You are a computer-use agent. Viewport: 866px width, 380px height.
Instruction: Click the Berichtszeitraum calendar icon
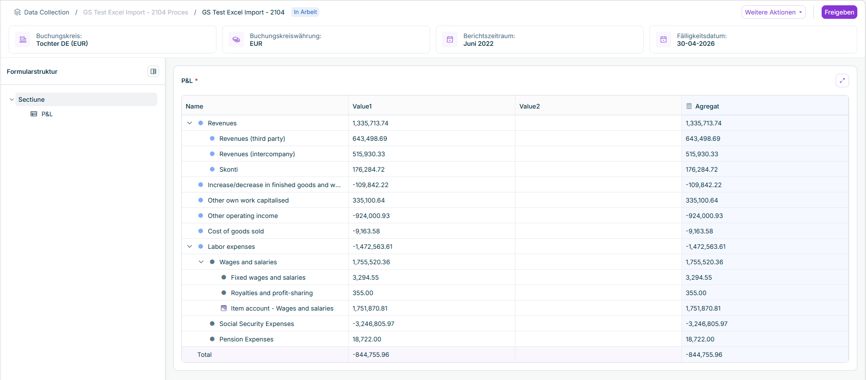pos(450,40)
